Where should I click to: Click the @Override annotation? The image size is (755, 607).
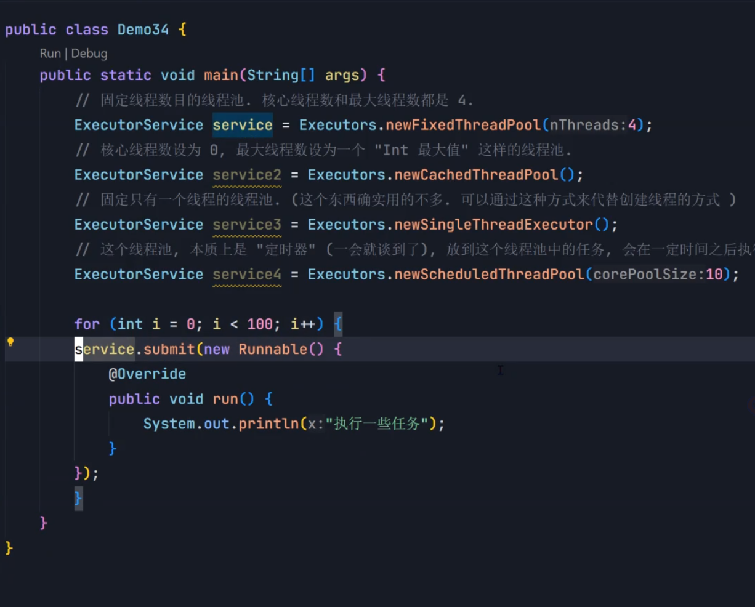147,374
